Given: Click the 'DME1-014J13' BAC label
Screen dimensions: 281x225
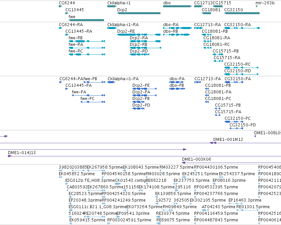Looking at the screenshot, I should coord(22,153).
